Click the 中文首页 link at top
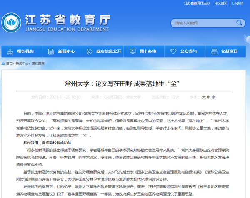Viewport: 250px width, 198px height. point(221,3)
